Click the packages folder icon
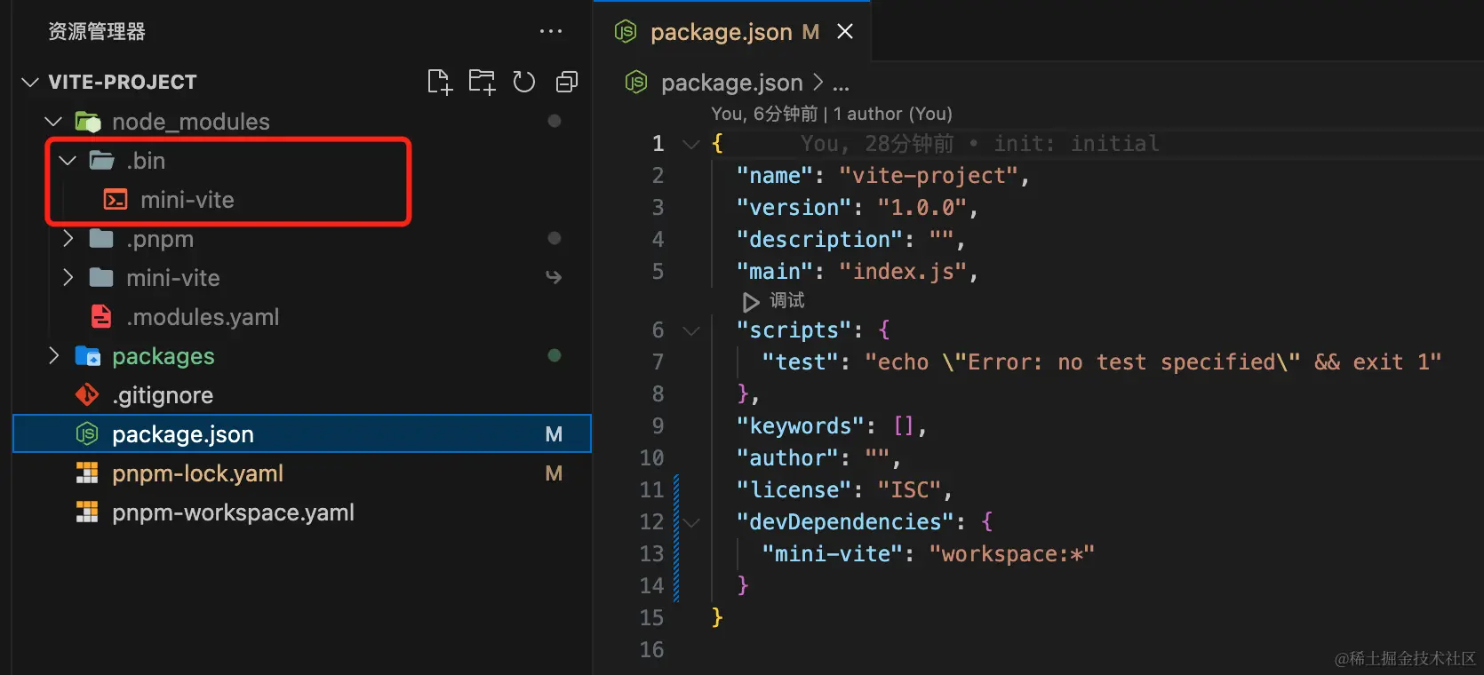This screenshot has height=675, width=1484. [87, 355]
